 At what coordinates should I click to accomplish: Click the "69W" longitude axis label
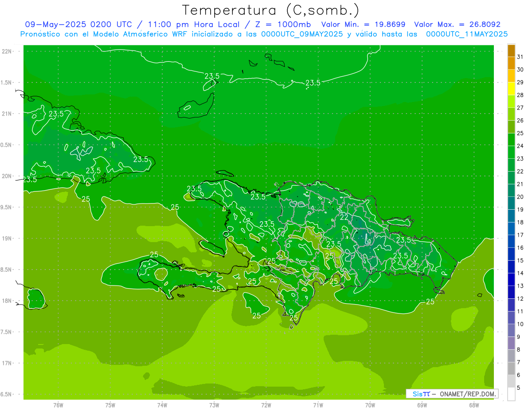(422, 405)
